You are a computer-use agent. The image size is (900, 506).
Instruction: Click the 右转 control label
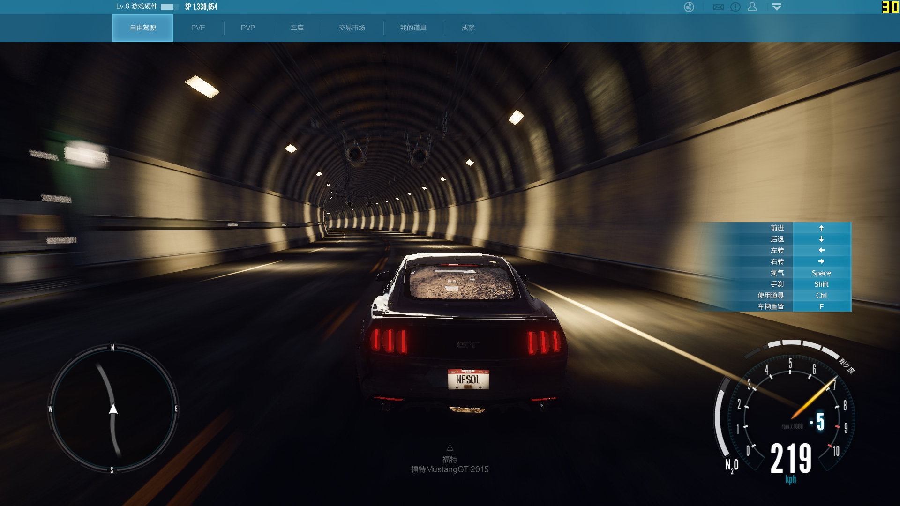click(777, 262)
